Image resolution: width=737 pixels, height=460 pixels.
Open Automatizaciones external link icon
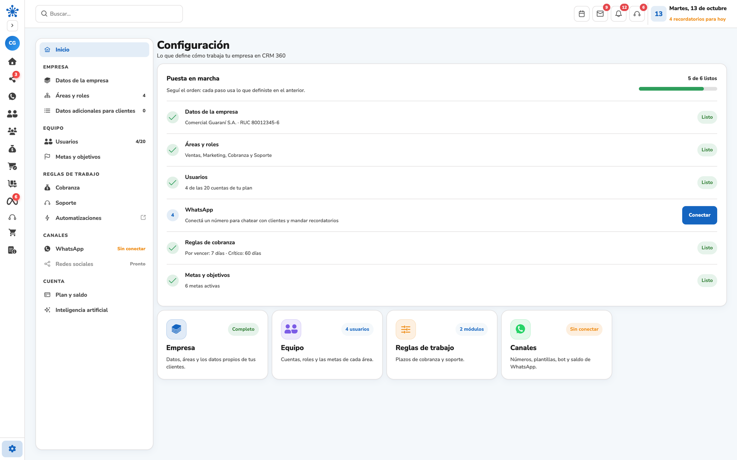tap(143, 218)
